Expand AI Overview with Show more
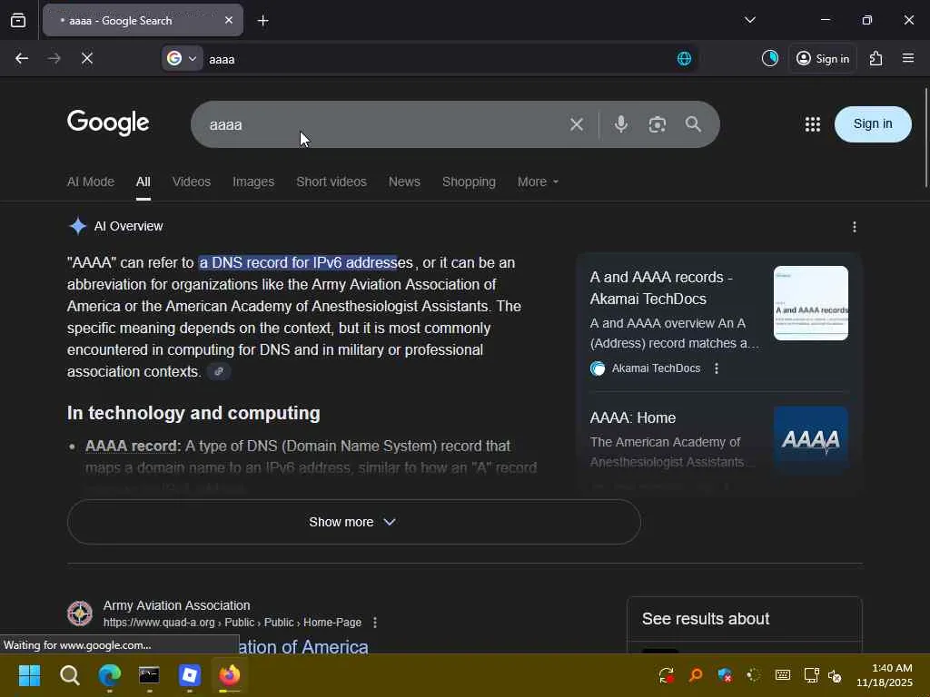 click(354, 522)
